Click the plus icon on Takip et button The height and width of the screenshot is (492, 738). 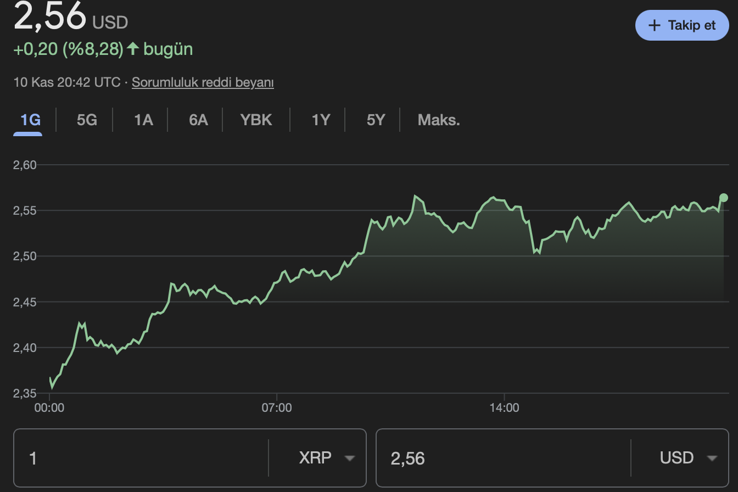[x=654, y=25]
